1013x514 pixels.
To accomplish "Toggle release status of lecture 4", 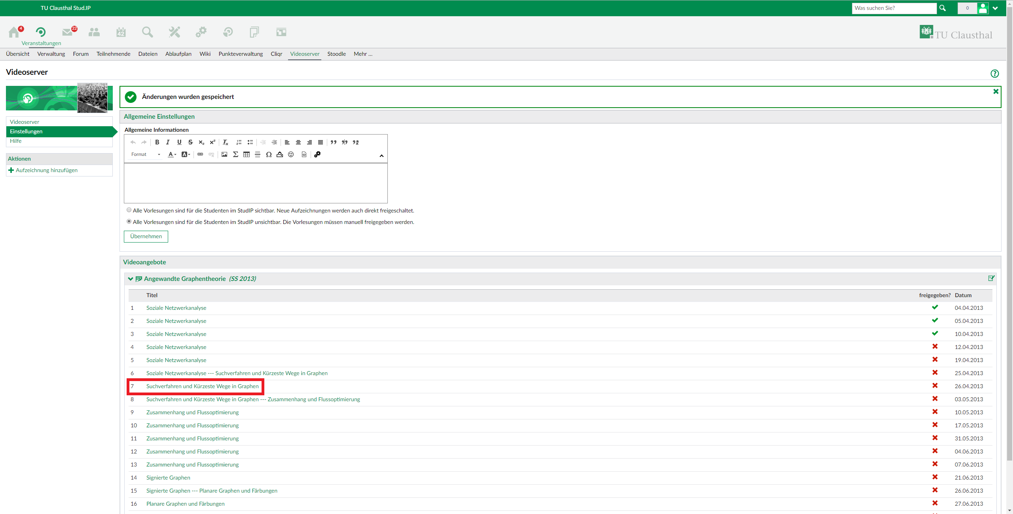I will click(x=935, y=347).
